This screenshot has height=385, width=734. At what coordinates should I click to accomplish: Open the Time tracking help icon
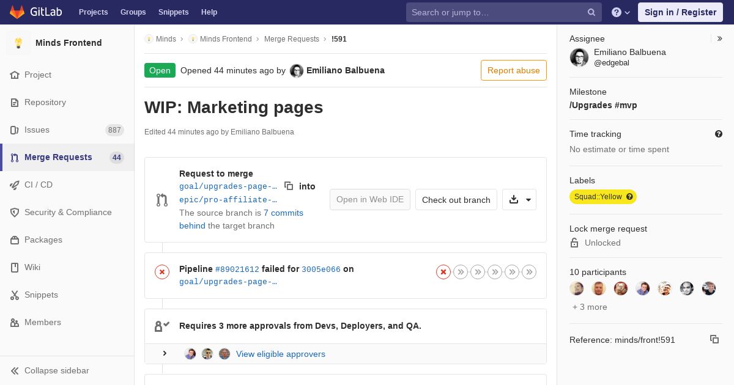click(x=719, y=134)
